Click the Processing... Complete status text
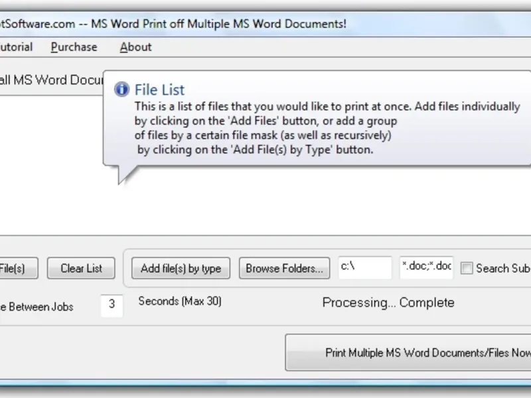 (x=388, y=302)
